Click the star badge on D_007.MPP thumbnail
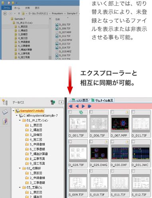152x198 pixels. (x=127, y=113)
